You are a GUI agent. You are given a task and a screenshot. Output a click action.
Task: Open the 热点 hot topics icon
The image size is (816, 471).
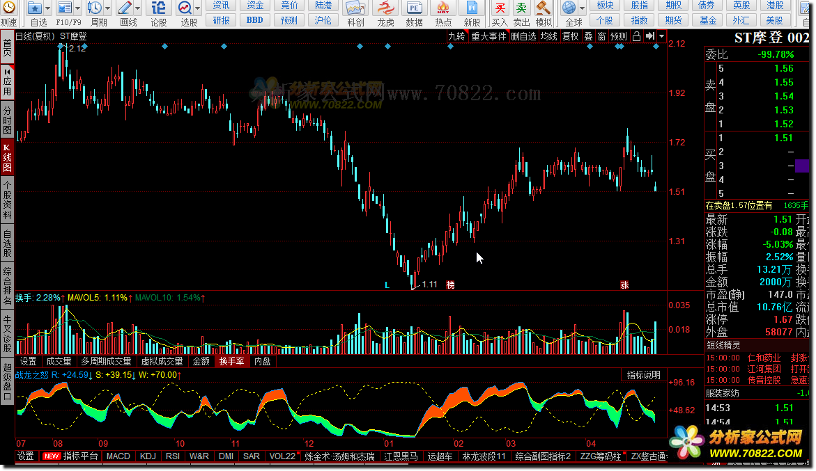pos(443,8)
